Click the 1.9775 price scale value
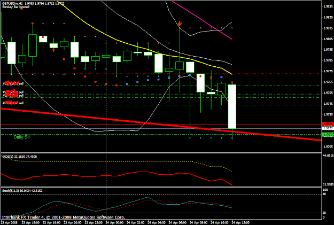This screenshot has height=225, width=334. (x=328, y=72)
